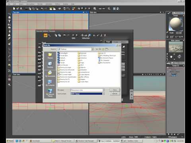
Task: Click the undo arrow in Terrain Editor toolbar
Action: pyautogui.click(x=64, y=35)
